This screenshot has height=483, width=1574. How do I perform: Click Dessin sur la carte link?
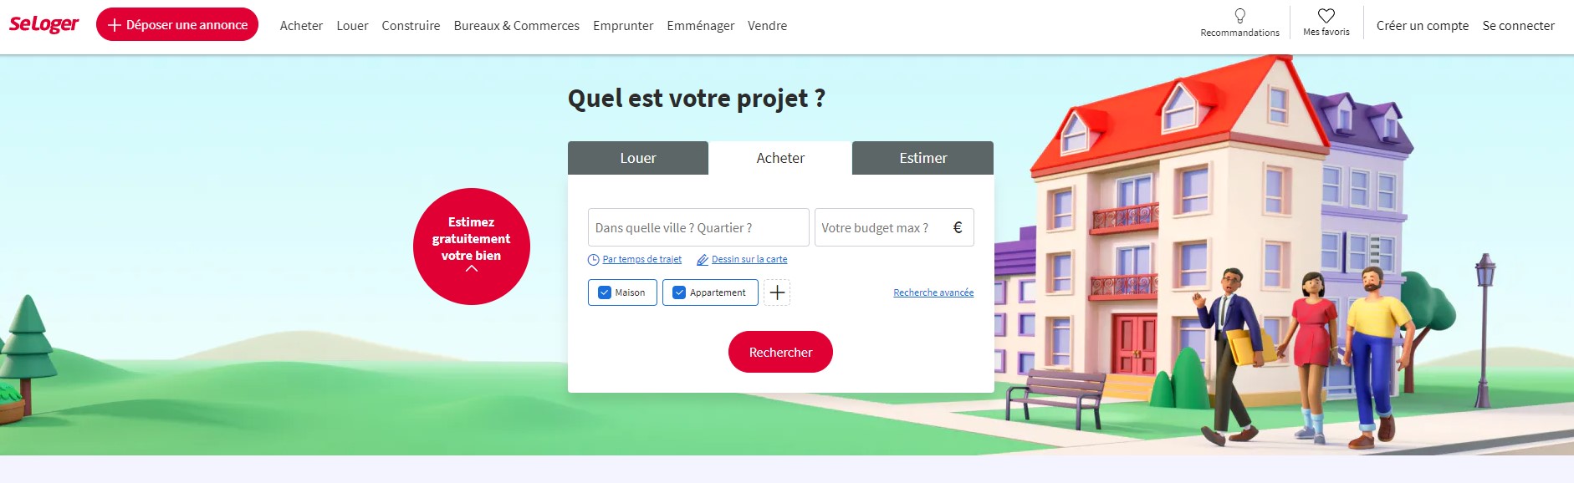pyautogui.click(x=749, y=260)
